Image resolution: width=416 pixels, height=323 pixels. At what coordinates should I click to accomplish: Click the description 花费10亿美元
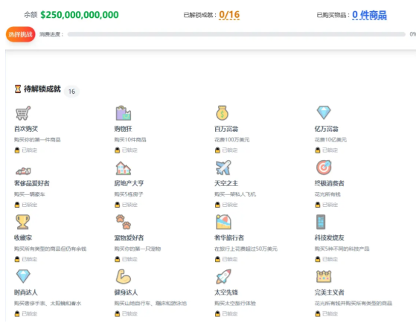(x=330, y=140)
